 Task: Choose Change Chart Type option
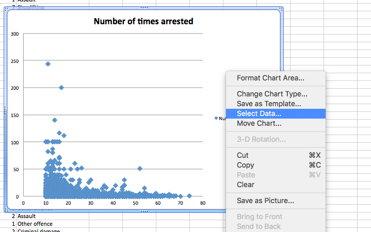(272, 94)
